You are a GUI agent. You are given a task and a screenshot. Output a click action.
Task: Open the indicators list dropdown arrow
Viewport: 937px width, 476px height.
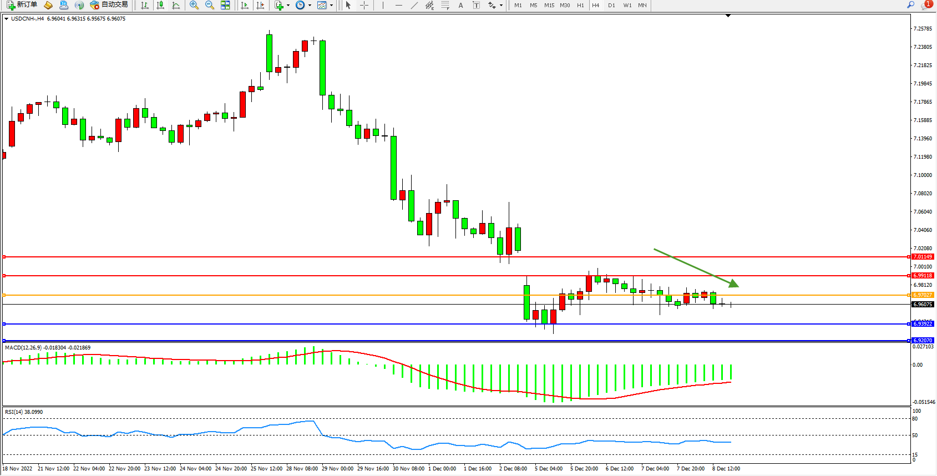[x=288, y=6]
